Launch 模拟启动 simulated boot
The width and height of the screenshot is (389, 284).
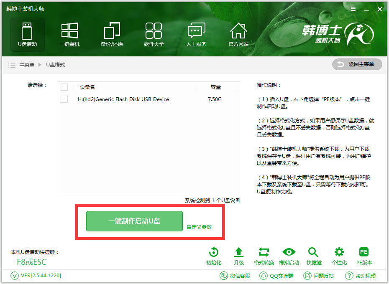tap(289, 256)
